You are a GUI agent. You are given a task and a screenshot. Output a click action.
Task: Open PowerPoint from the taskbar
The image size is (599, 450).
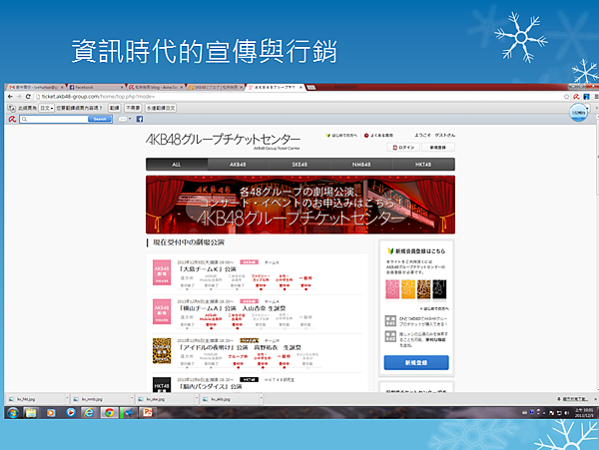point(147,413)
